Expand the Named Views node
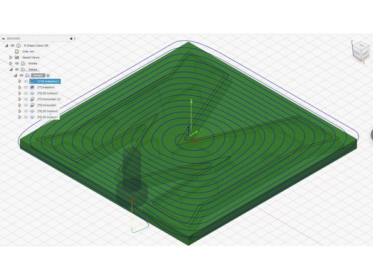Viewport: 373px width, 280px height. coord(11,57)
